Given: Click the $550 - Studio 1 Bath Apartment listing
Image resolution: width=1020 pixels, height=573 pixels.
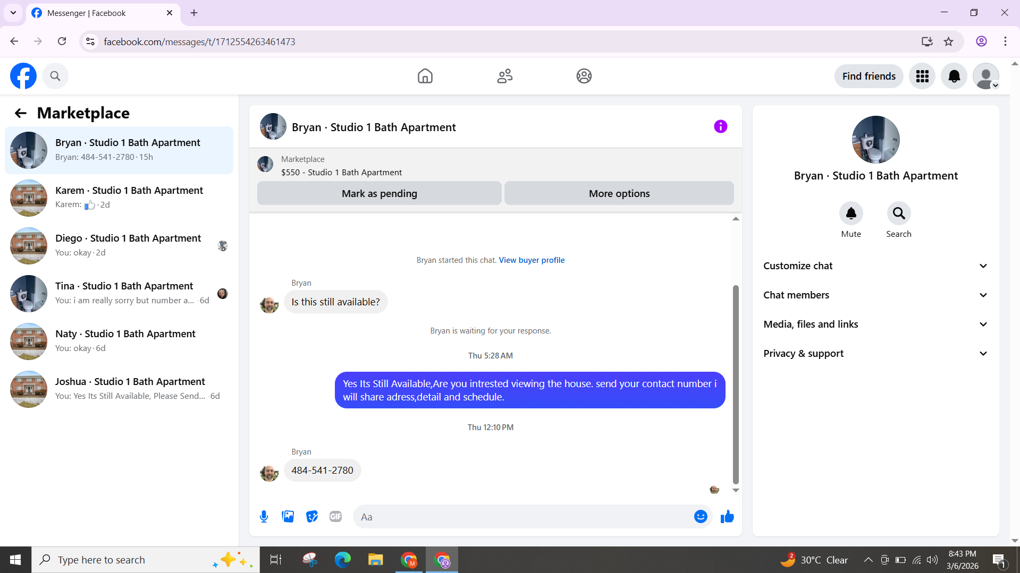Looking at the screenshot, I should coord(341,173).
